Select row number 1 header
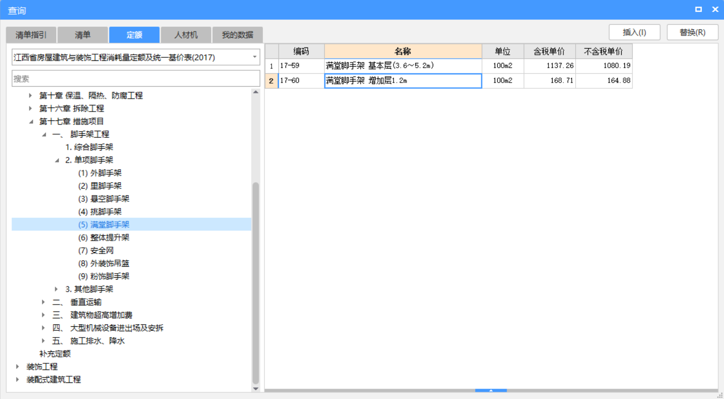Image resolution: width=724 pixels, height=399 pixels. click(272, 66)
